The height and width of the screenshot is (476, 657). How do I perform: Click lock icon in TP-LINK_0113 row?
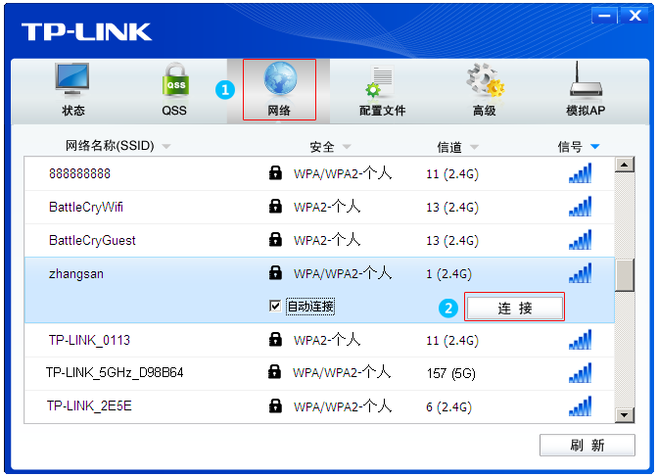pos(275,339)
